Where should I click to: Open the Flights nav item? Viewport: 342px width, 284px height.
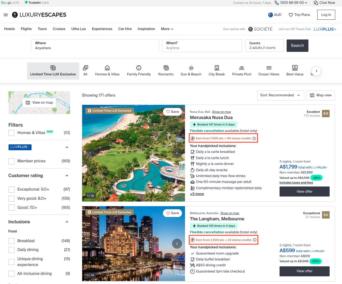26,29
